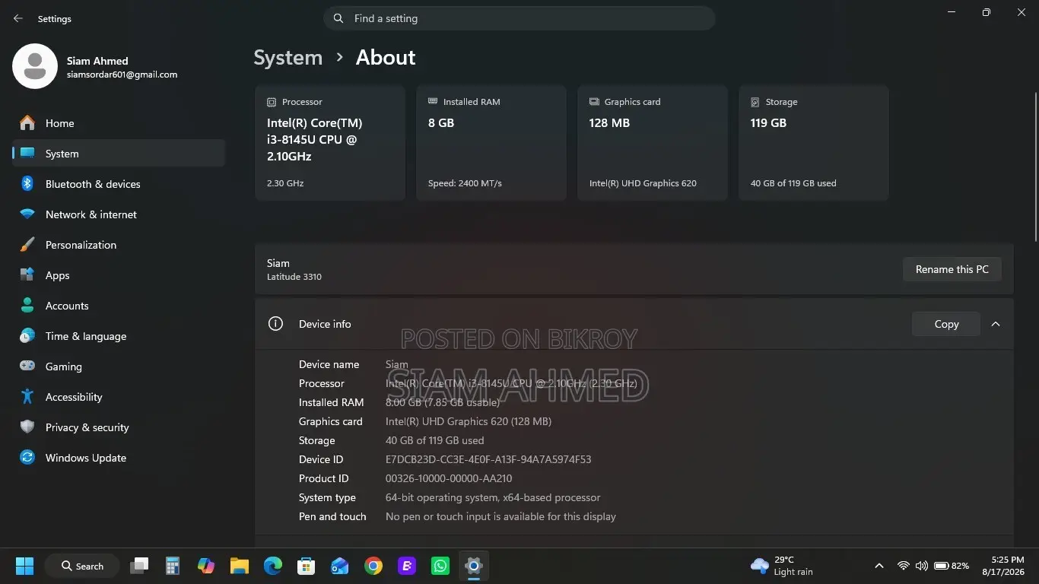
Task: Open Network & internet settings
Action: [x=119, y=214]
